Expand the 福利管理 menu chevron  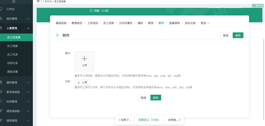point(28,83)
